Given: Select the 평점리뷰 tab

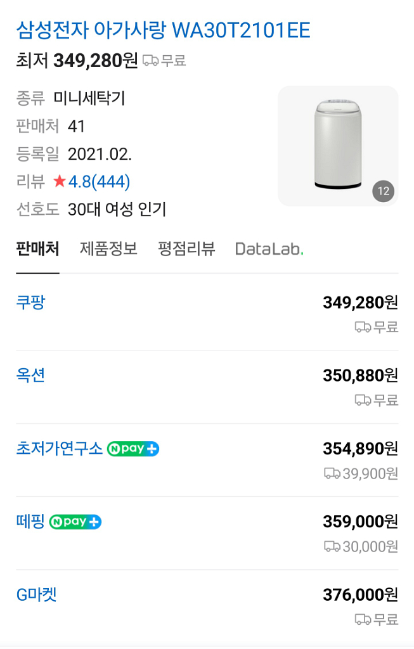Looking at the screenshot, I should (x=186, y=249).
